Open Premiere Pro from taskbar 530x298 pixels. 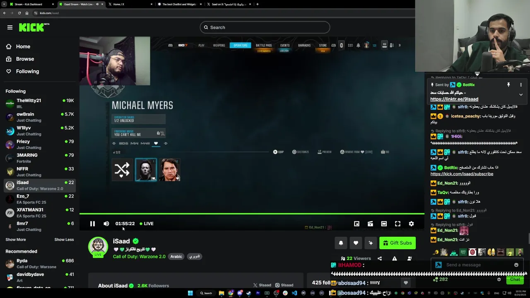point(258,293)
